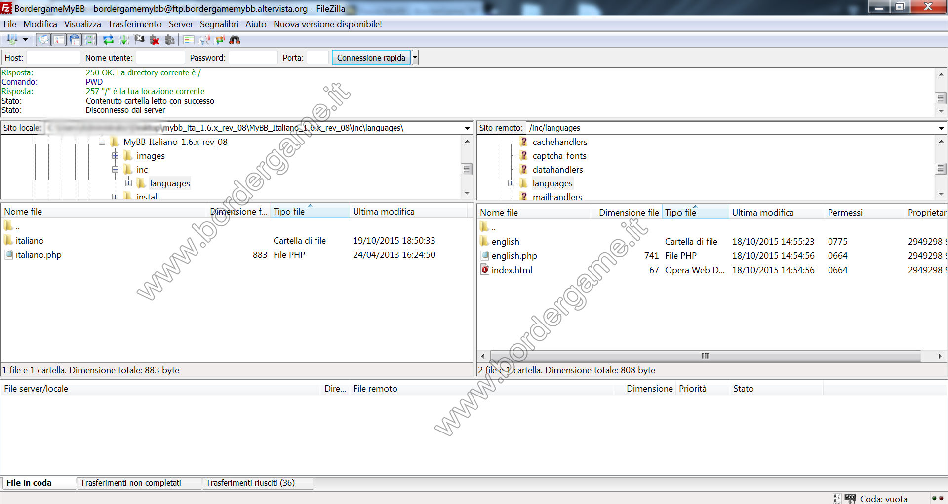The image size is (948, 504).
Task: Click the mailhandlers unknown-folder icon
Action: pos(524,196)
